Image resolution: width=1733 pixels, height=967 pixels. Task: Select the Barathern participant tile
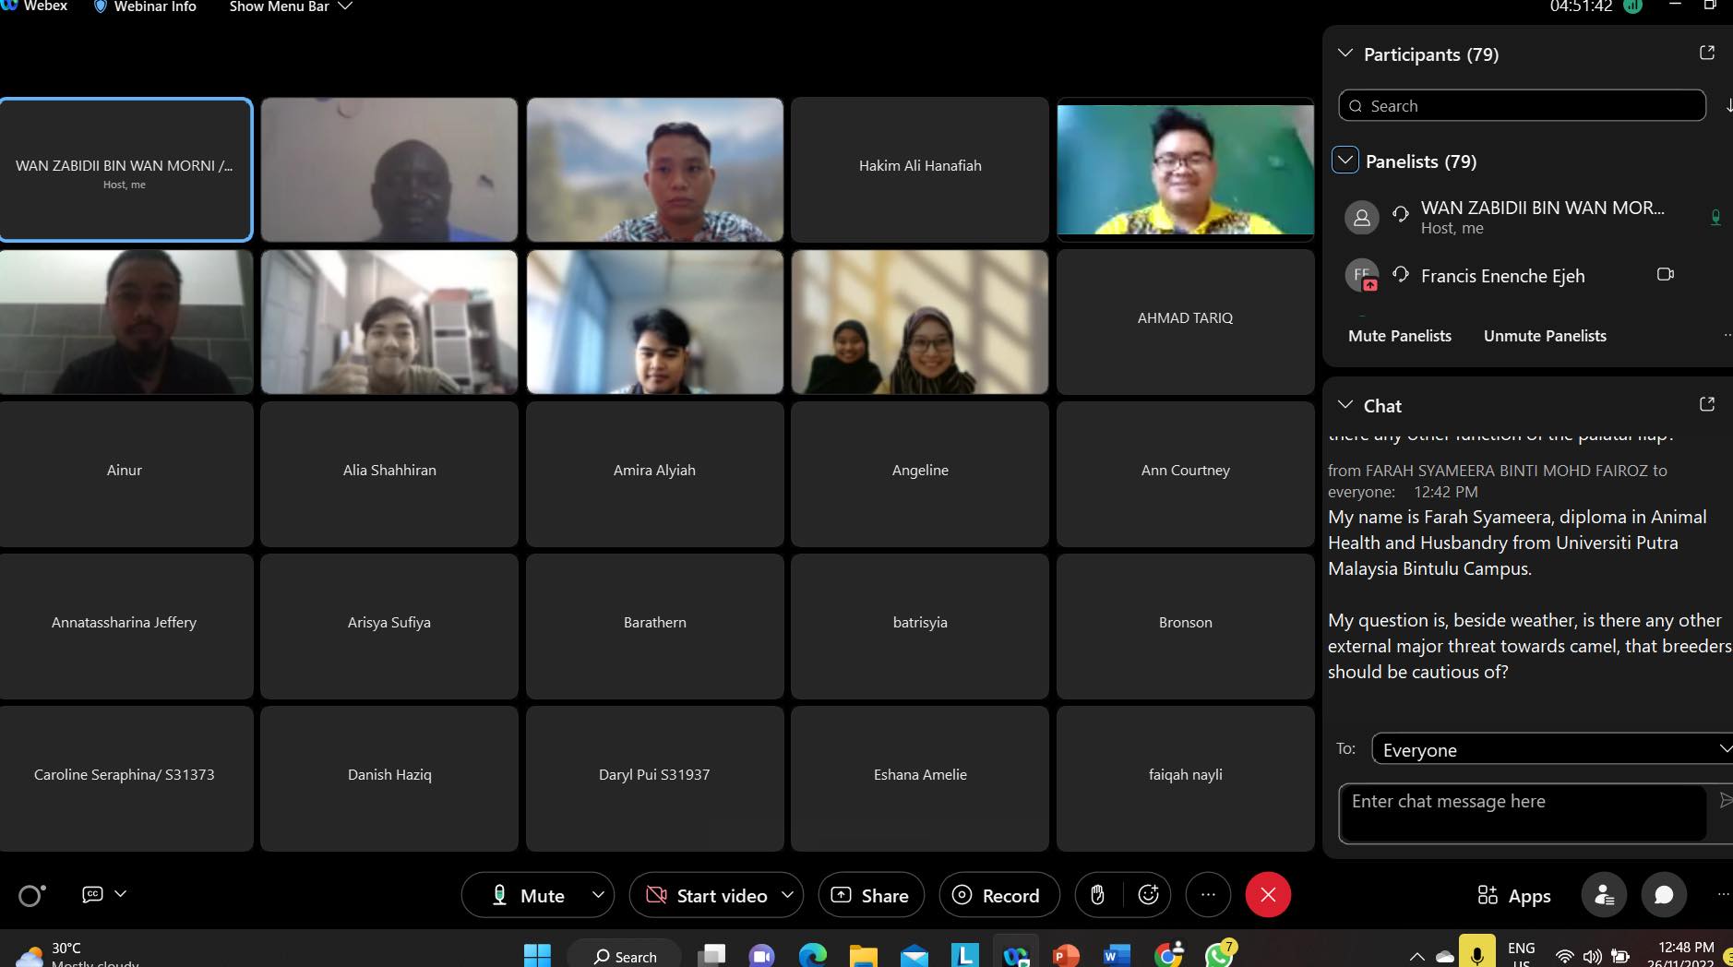tap(654, 627)
